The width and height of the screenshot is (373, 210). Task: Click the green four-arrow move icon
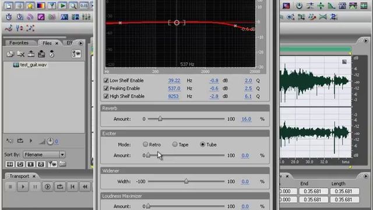coord(321,6)
